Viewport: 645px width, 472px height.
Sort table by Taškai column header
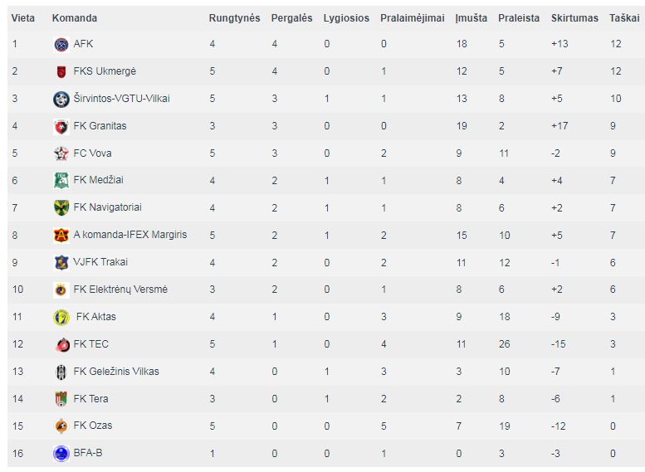point(624,18)
